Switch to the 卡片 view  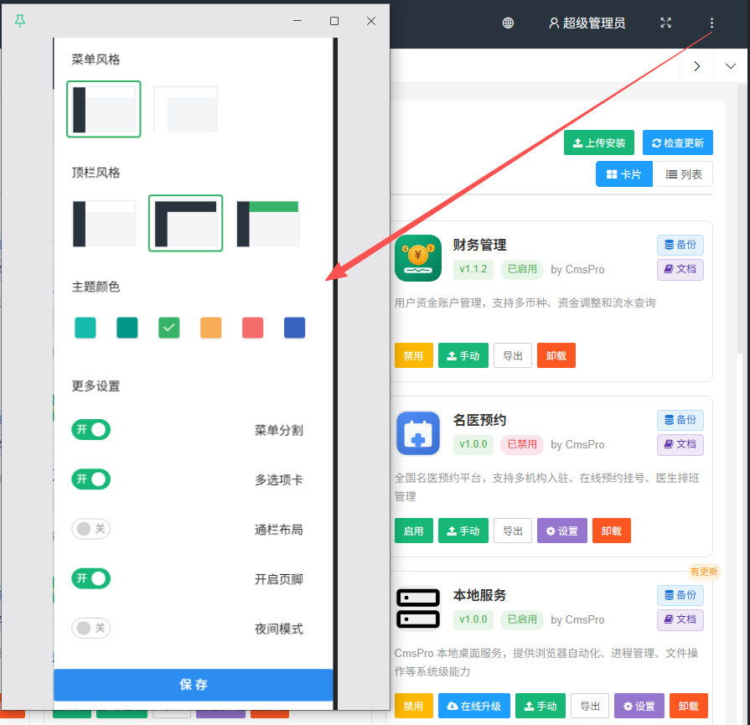pyautogui.click(x=623, y=174)
